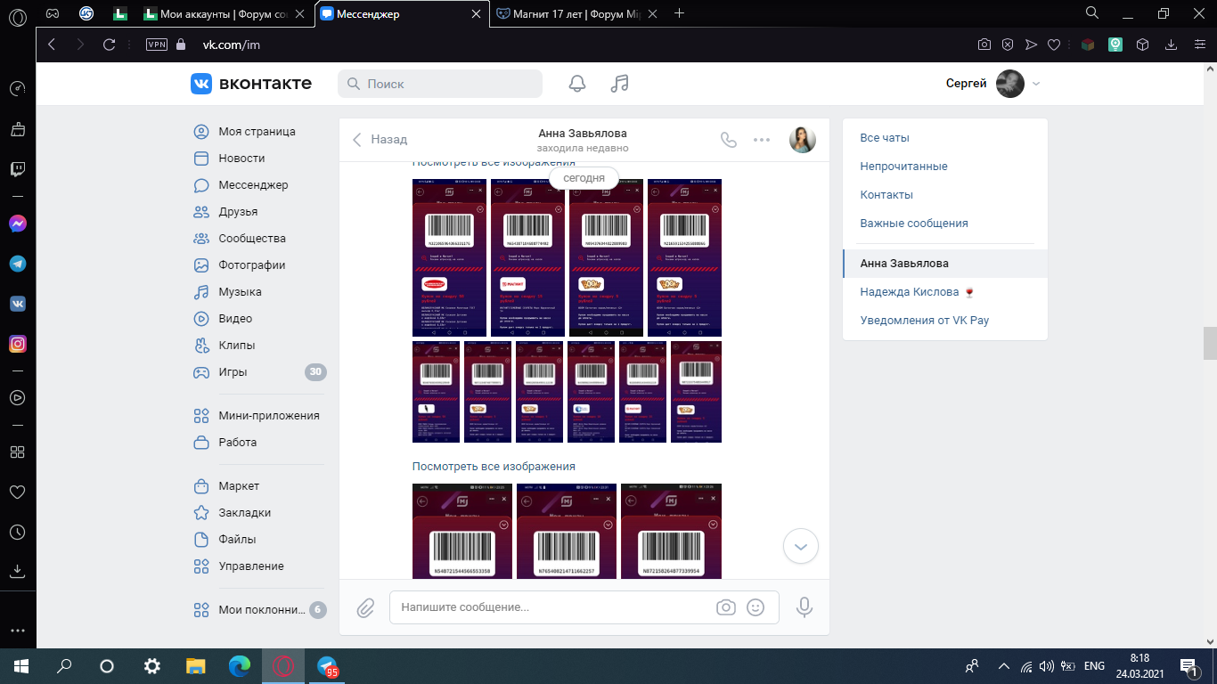Go back with the Назад button

380,139
